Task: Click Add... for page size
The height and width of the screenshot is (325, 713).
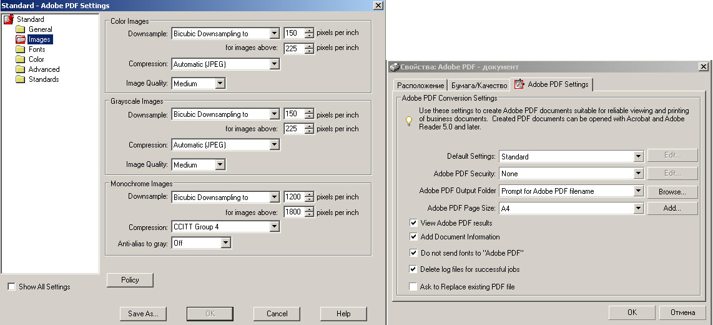Action: click(x=672, y=209)
